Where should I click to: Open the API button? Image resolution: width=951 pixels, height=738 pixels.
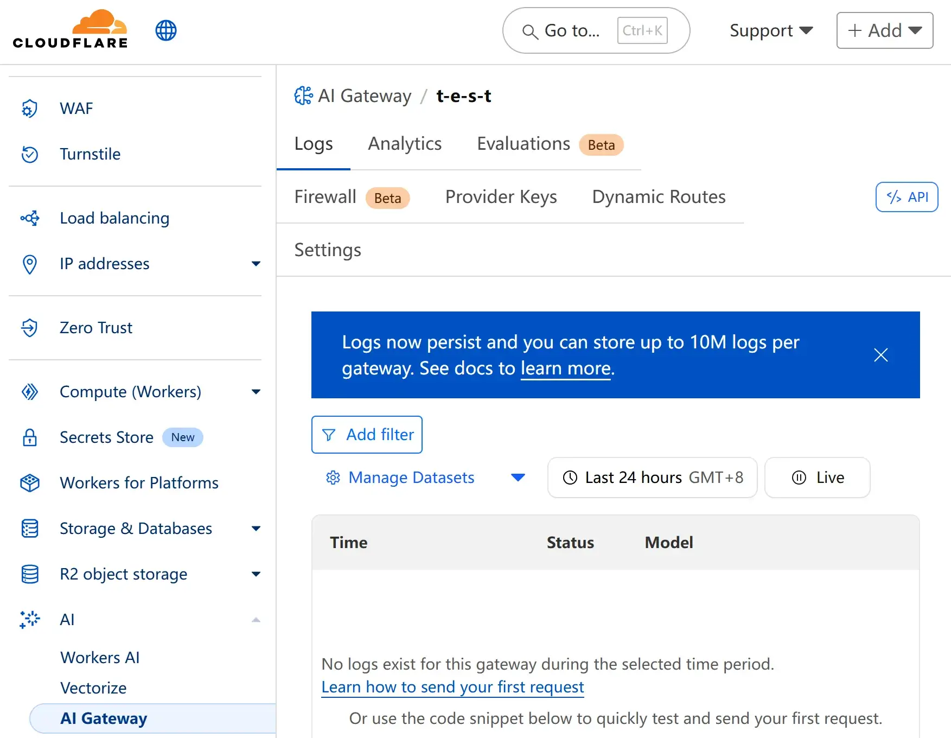point(907,197)
